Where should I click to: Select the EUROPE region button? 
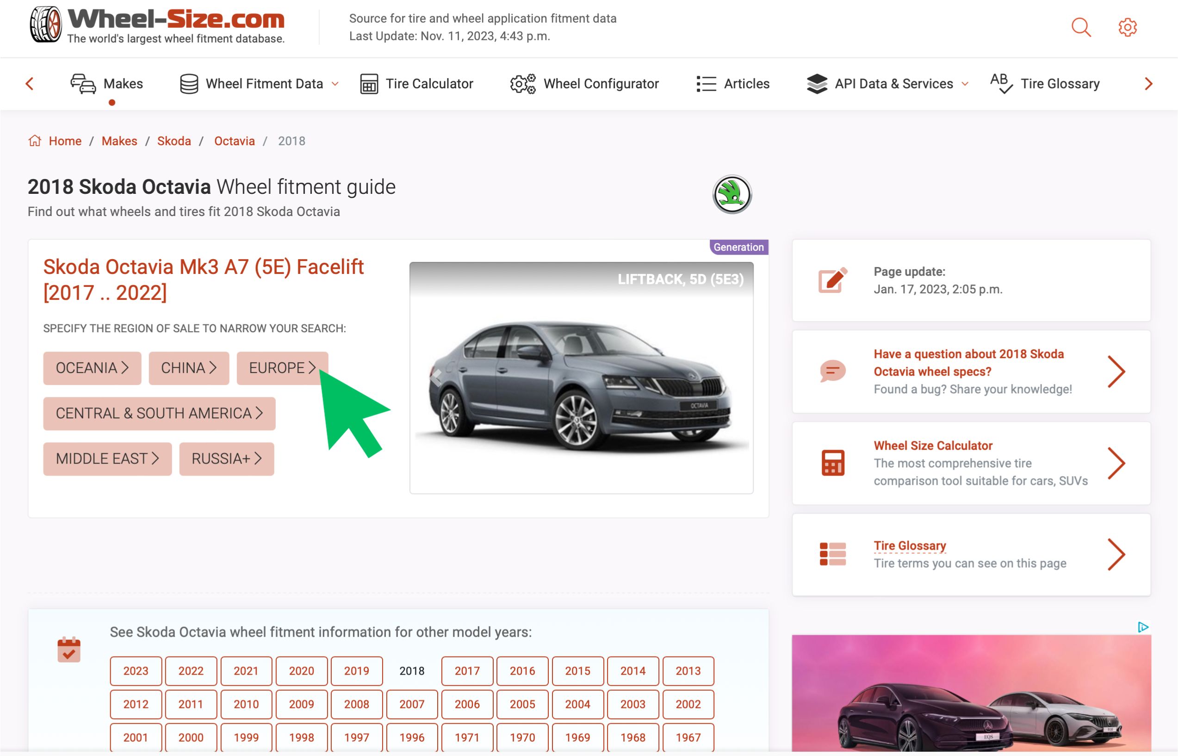pos(282,368)
